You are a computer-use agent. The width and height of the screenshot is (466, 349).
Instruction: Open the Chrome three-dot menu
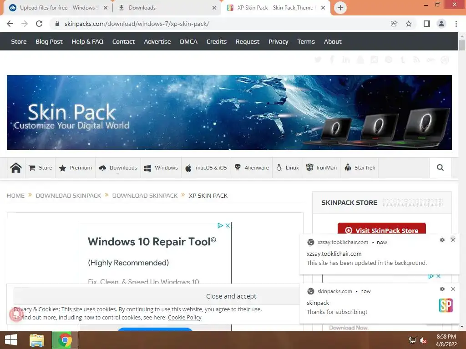(x=456, y=24)
